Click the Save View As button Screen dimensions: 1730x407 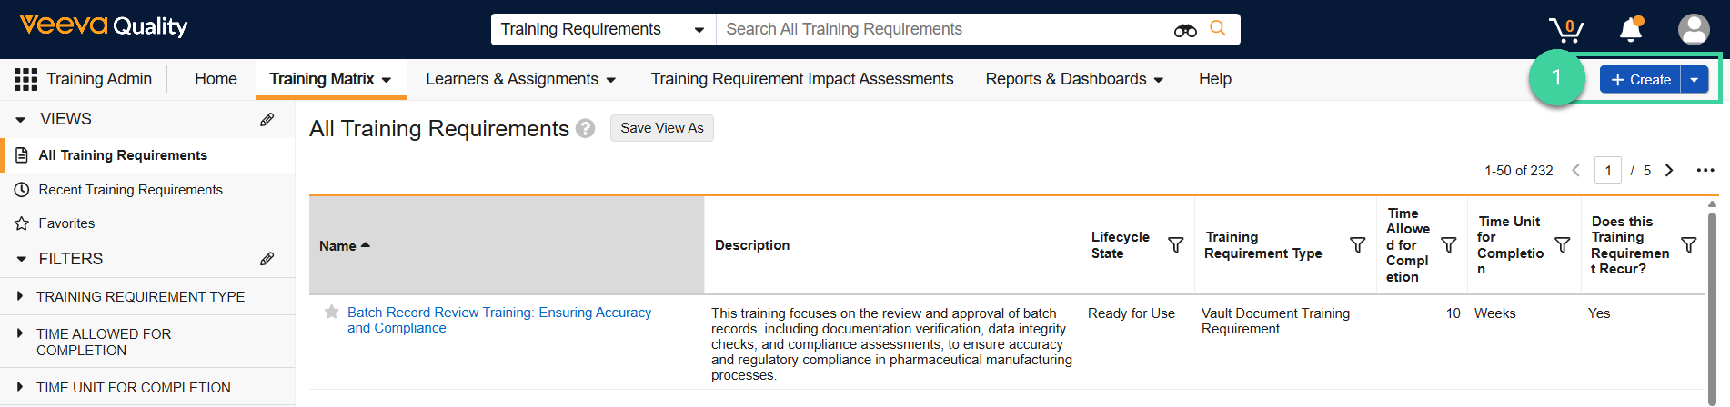click(x=662, y=128)
